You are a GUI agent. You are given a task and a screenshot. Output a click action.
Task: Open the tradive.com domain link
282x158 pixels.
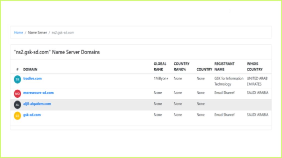[32, 78]
